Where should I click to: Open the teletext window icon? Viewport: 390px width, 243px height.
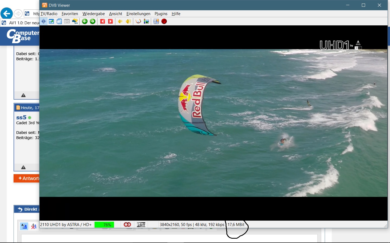pyautogui.click(x=67, y=21)
